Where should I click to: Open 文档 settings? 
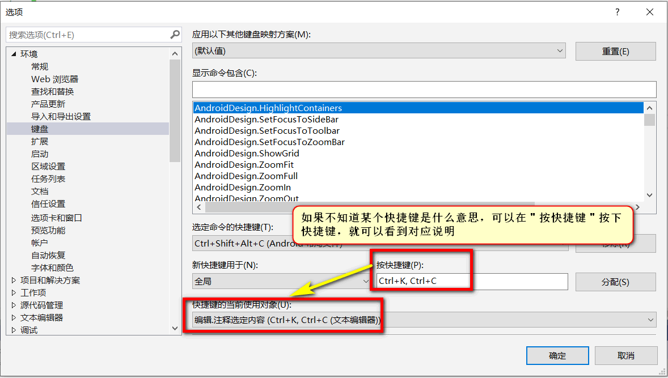click(x=40, y=191)
